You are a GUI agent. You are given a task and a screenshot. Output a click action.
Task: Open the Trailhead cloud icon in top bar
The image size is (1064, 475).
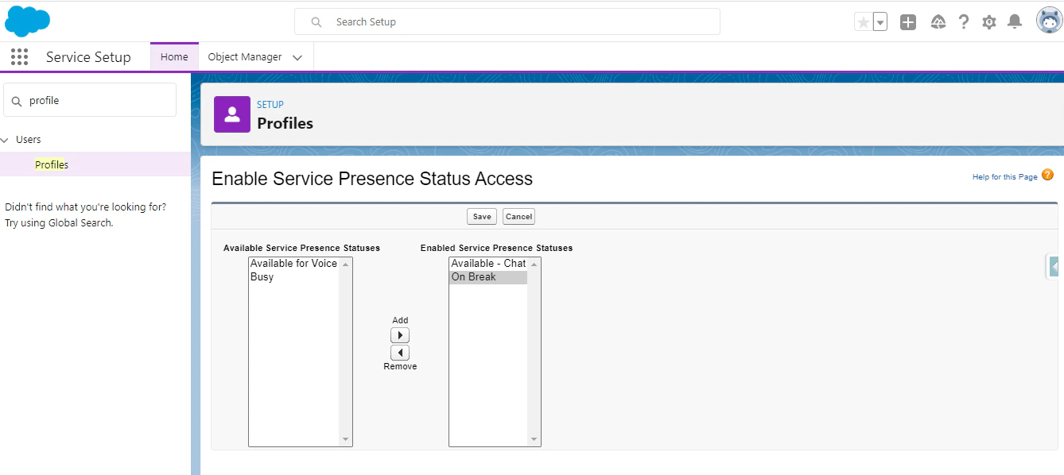(x=938, y=21)
